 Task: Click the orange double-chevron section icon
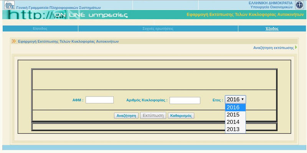tap(14, 41)
